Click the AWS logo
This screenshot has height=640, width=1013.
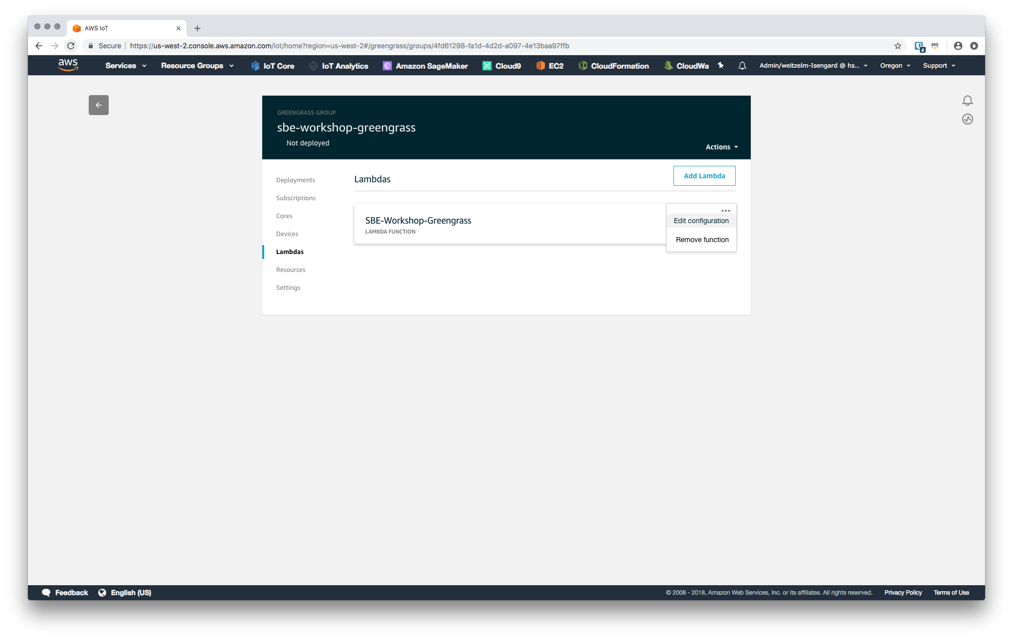click(x=68, y=65)
